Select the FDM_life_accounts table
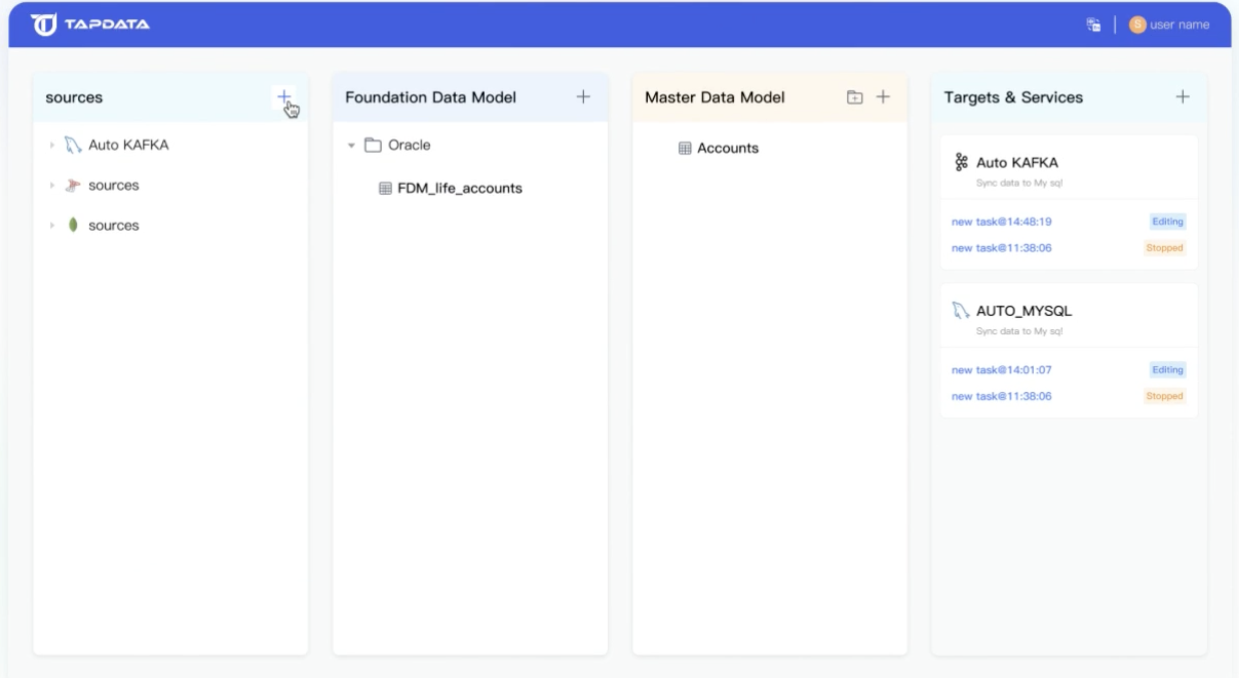The height and width of the screenshot is (678, 1239). [459, 188]
